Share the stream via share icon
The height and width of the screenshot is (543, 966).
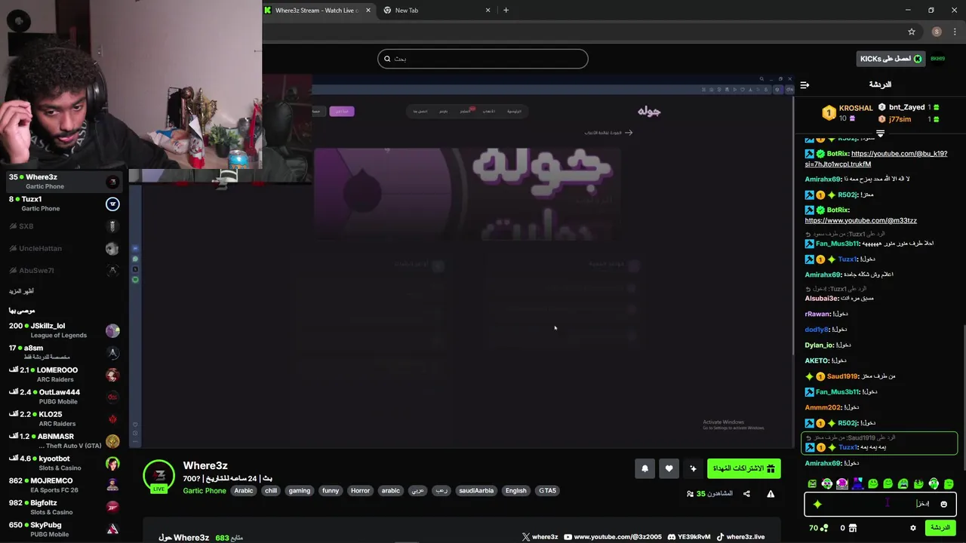[x=746, y=494]
